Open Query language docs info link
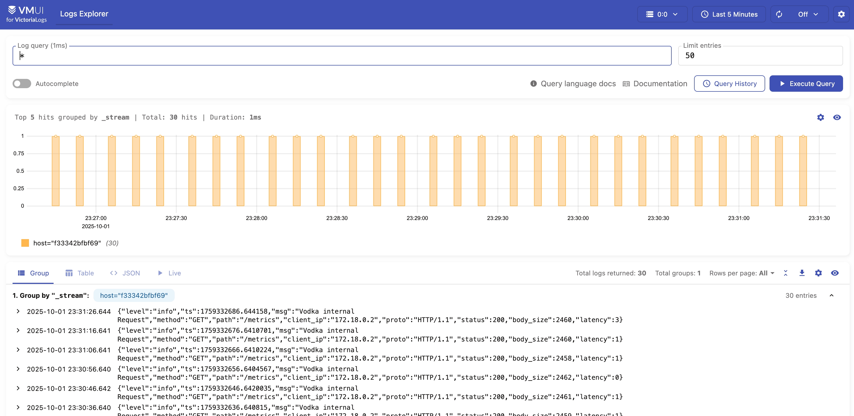The height and width of the screenshot is (416, 854). click(x=573, y=84)
